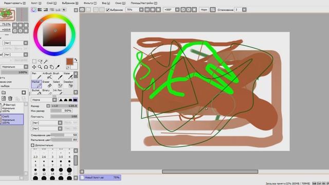Toggle the color wheel panel

(x=33, y=10)
